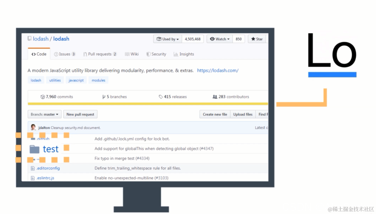The width and height of the screenshot is (376, 214).
Task: Click the Pull requests icon
Action: (x=85, y=54)
